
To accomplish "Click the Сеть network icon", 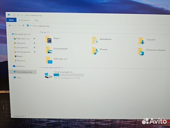I will pyautogui.click(x=15, y=77).
